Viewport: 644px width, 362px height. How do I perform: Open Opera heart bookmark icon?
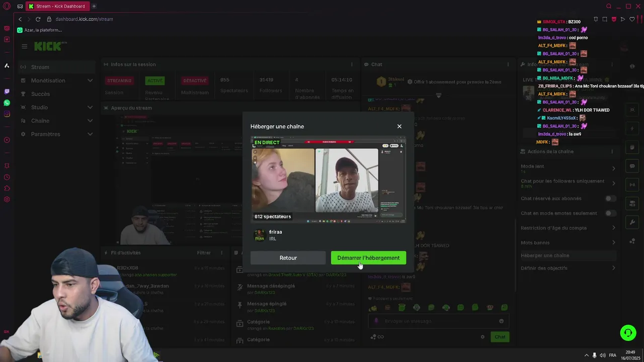pyautogui.click(x=632, y=19)
